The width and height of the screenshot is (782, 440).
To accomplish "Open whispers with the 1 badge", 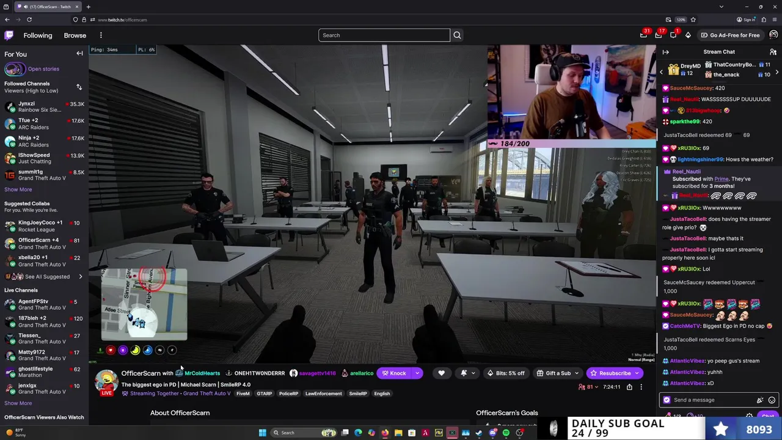I will point(673,35).
